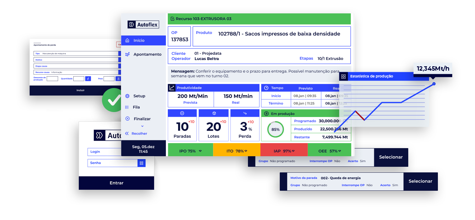The width and height of the screenshot is (475, 220).
Task: Click the Cliente value 01 - Projedata
Action: (x=208, y=54)
